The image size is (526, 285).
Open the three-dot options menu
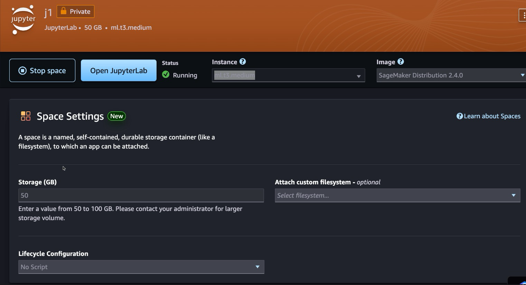pos(523,16)
